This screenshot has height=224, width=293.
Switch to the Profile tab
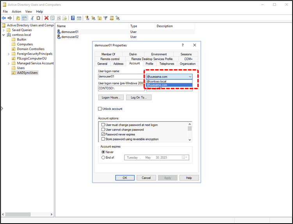[149, 64]
